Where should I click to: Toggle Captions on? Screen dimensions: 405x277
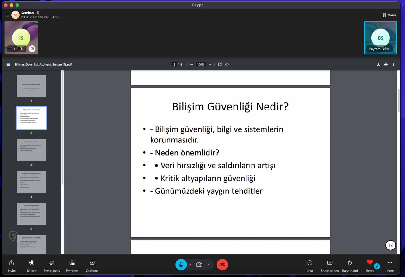(92, 263)
